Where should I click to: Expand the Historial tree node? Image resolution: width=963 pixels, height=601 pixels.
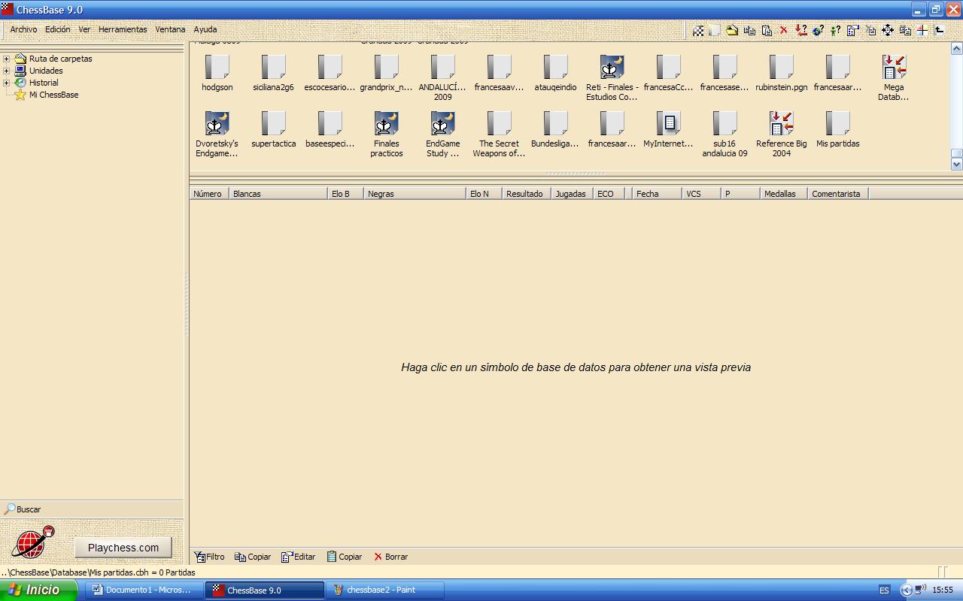(6, 83)
